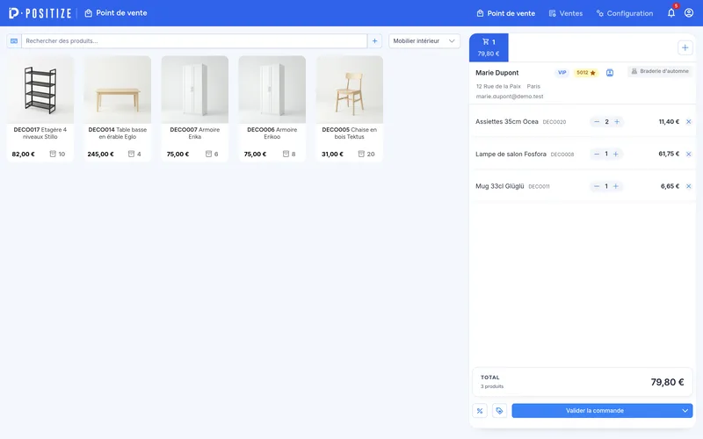Viewport: 703px width, 439px height.
Task: Click the Positize logo
Action: pyautogui.click(x=40, y=13)
